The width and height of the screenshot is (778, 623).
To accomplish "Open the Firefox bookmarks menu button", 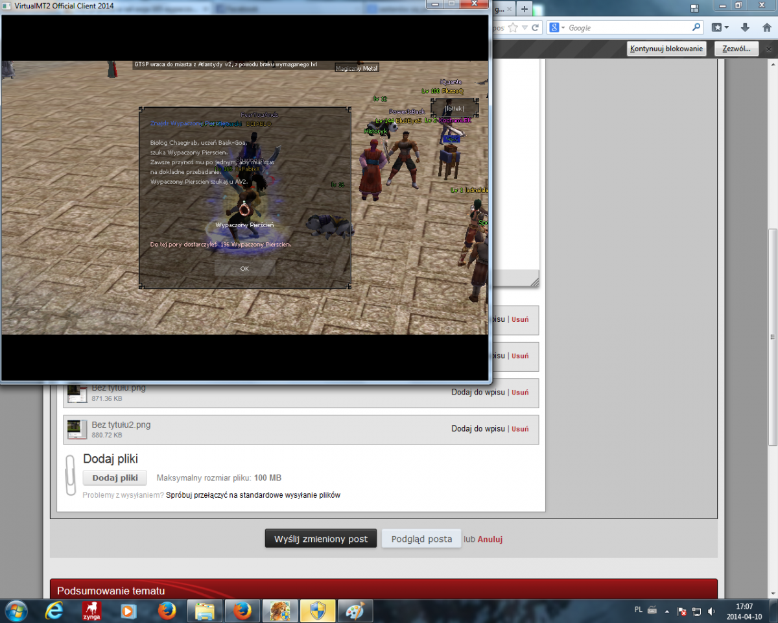I will tap(720, 28).
